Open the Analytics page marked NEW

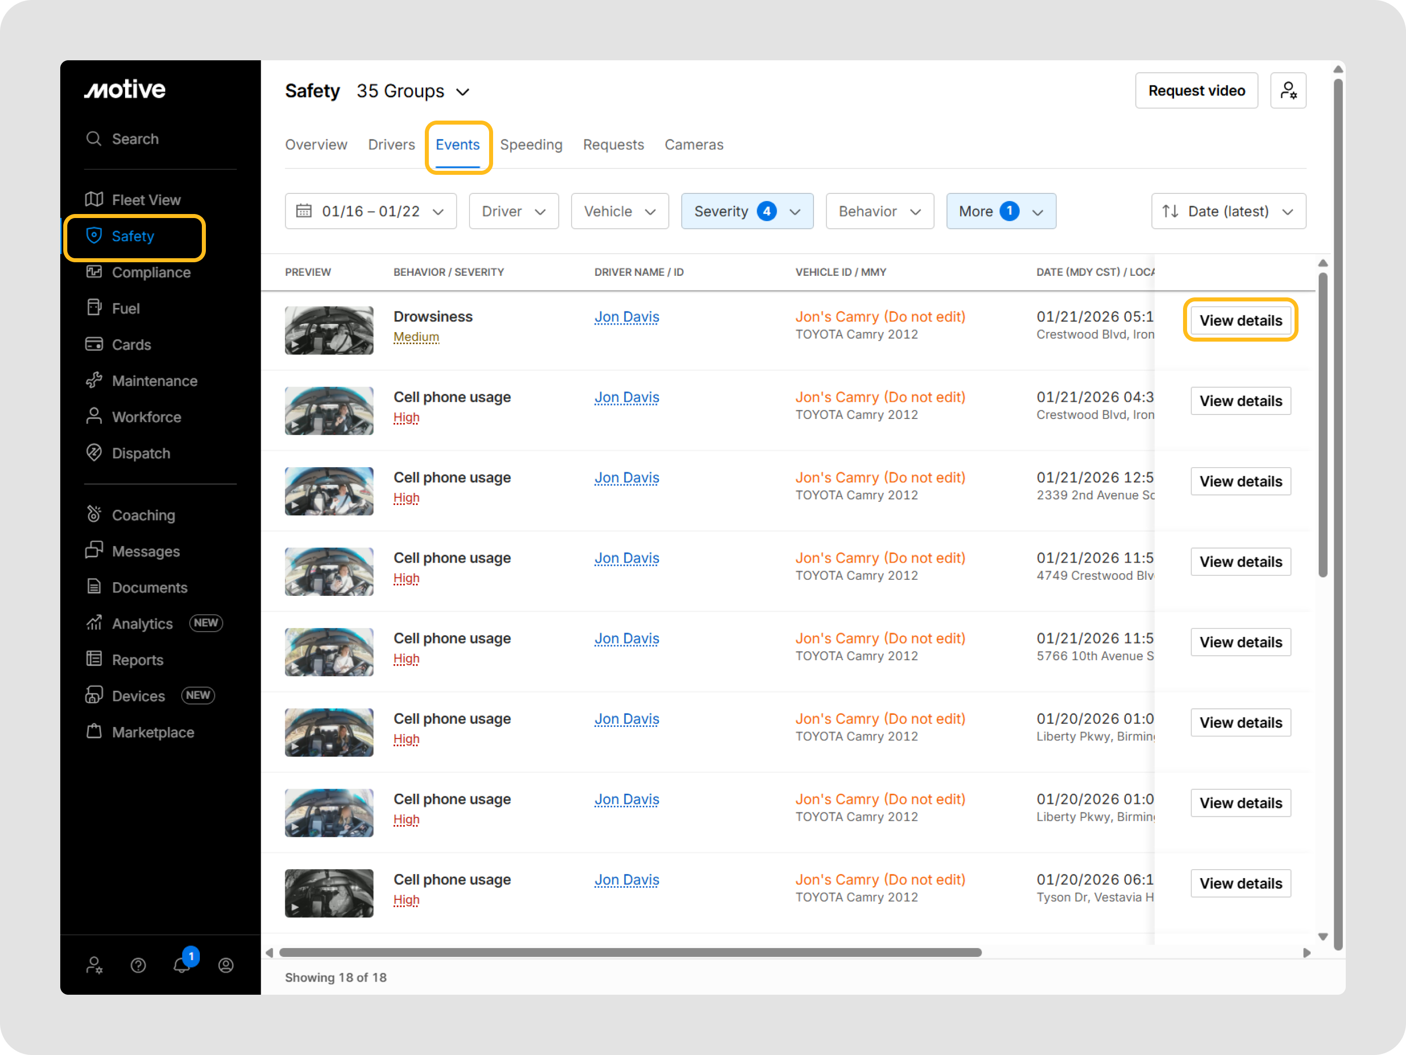click(143, 623)
